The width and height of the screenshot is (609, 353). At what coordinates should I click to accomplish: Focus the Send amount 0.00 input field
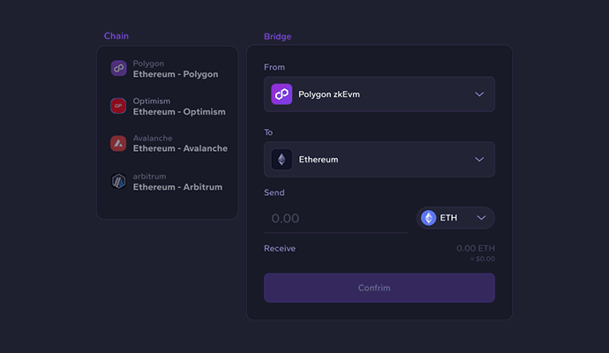(336, 219)
